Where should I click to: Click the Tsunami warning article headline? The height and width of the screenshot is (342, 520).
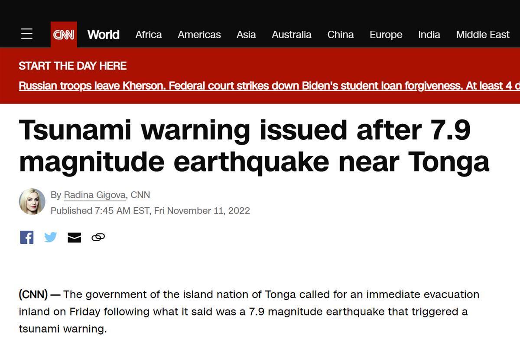point(253,145)
